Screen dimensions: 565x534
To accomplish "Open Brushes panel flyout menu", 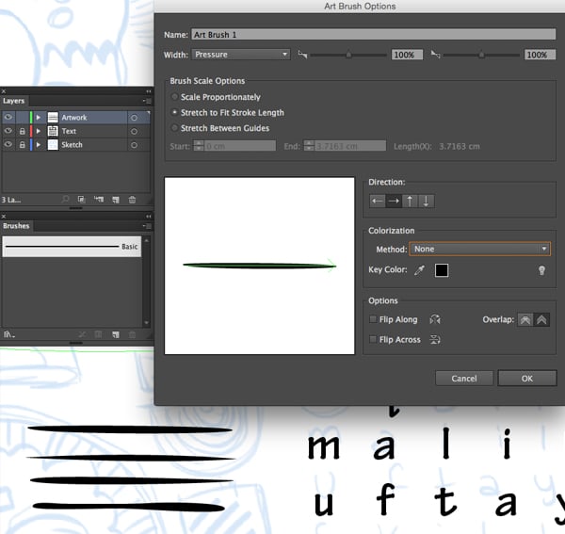I will tap(147, 226).
